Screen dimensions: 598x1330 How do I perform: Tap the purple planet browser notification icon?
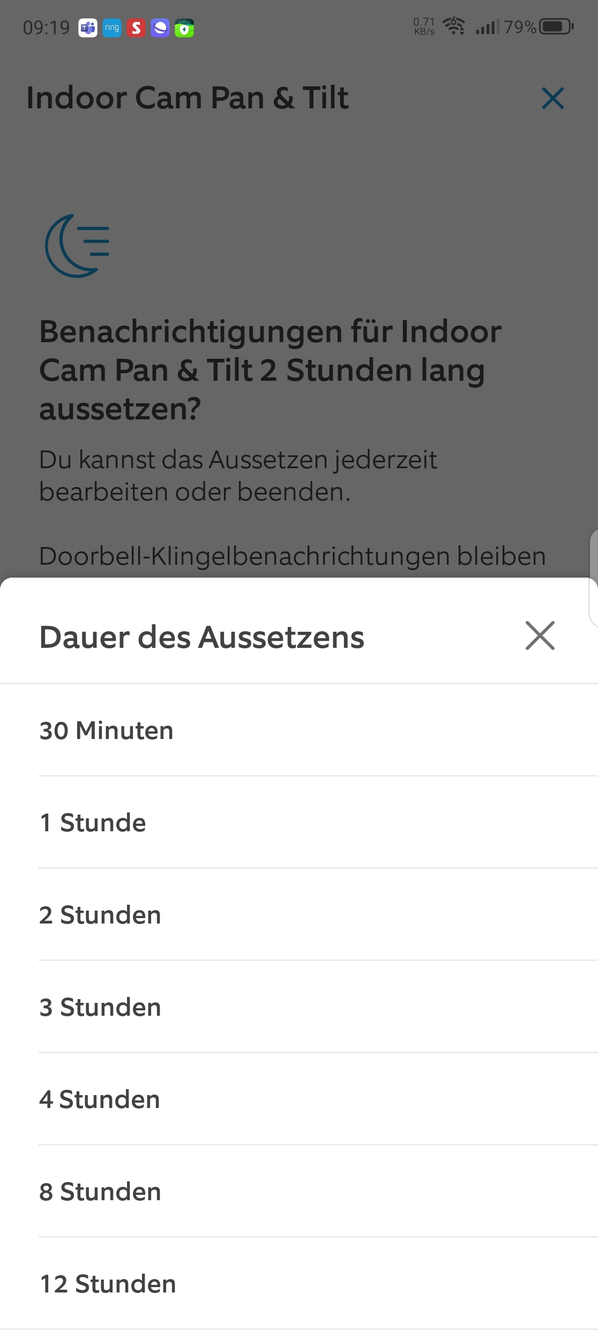[x=160, y=28]
